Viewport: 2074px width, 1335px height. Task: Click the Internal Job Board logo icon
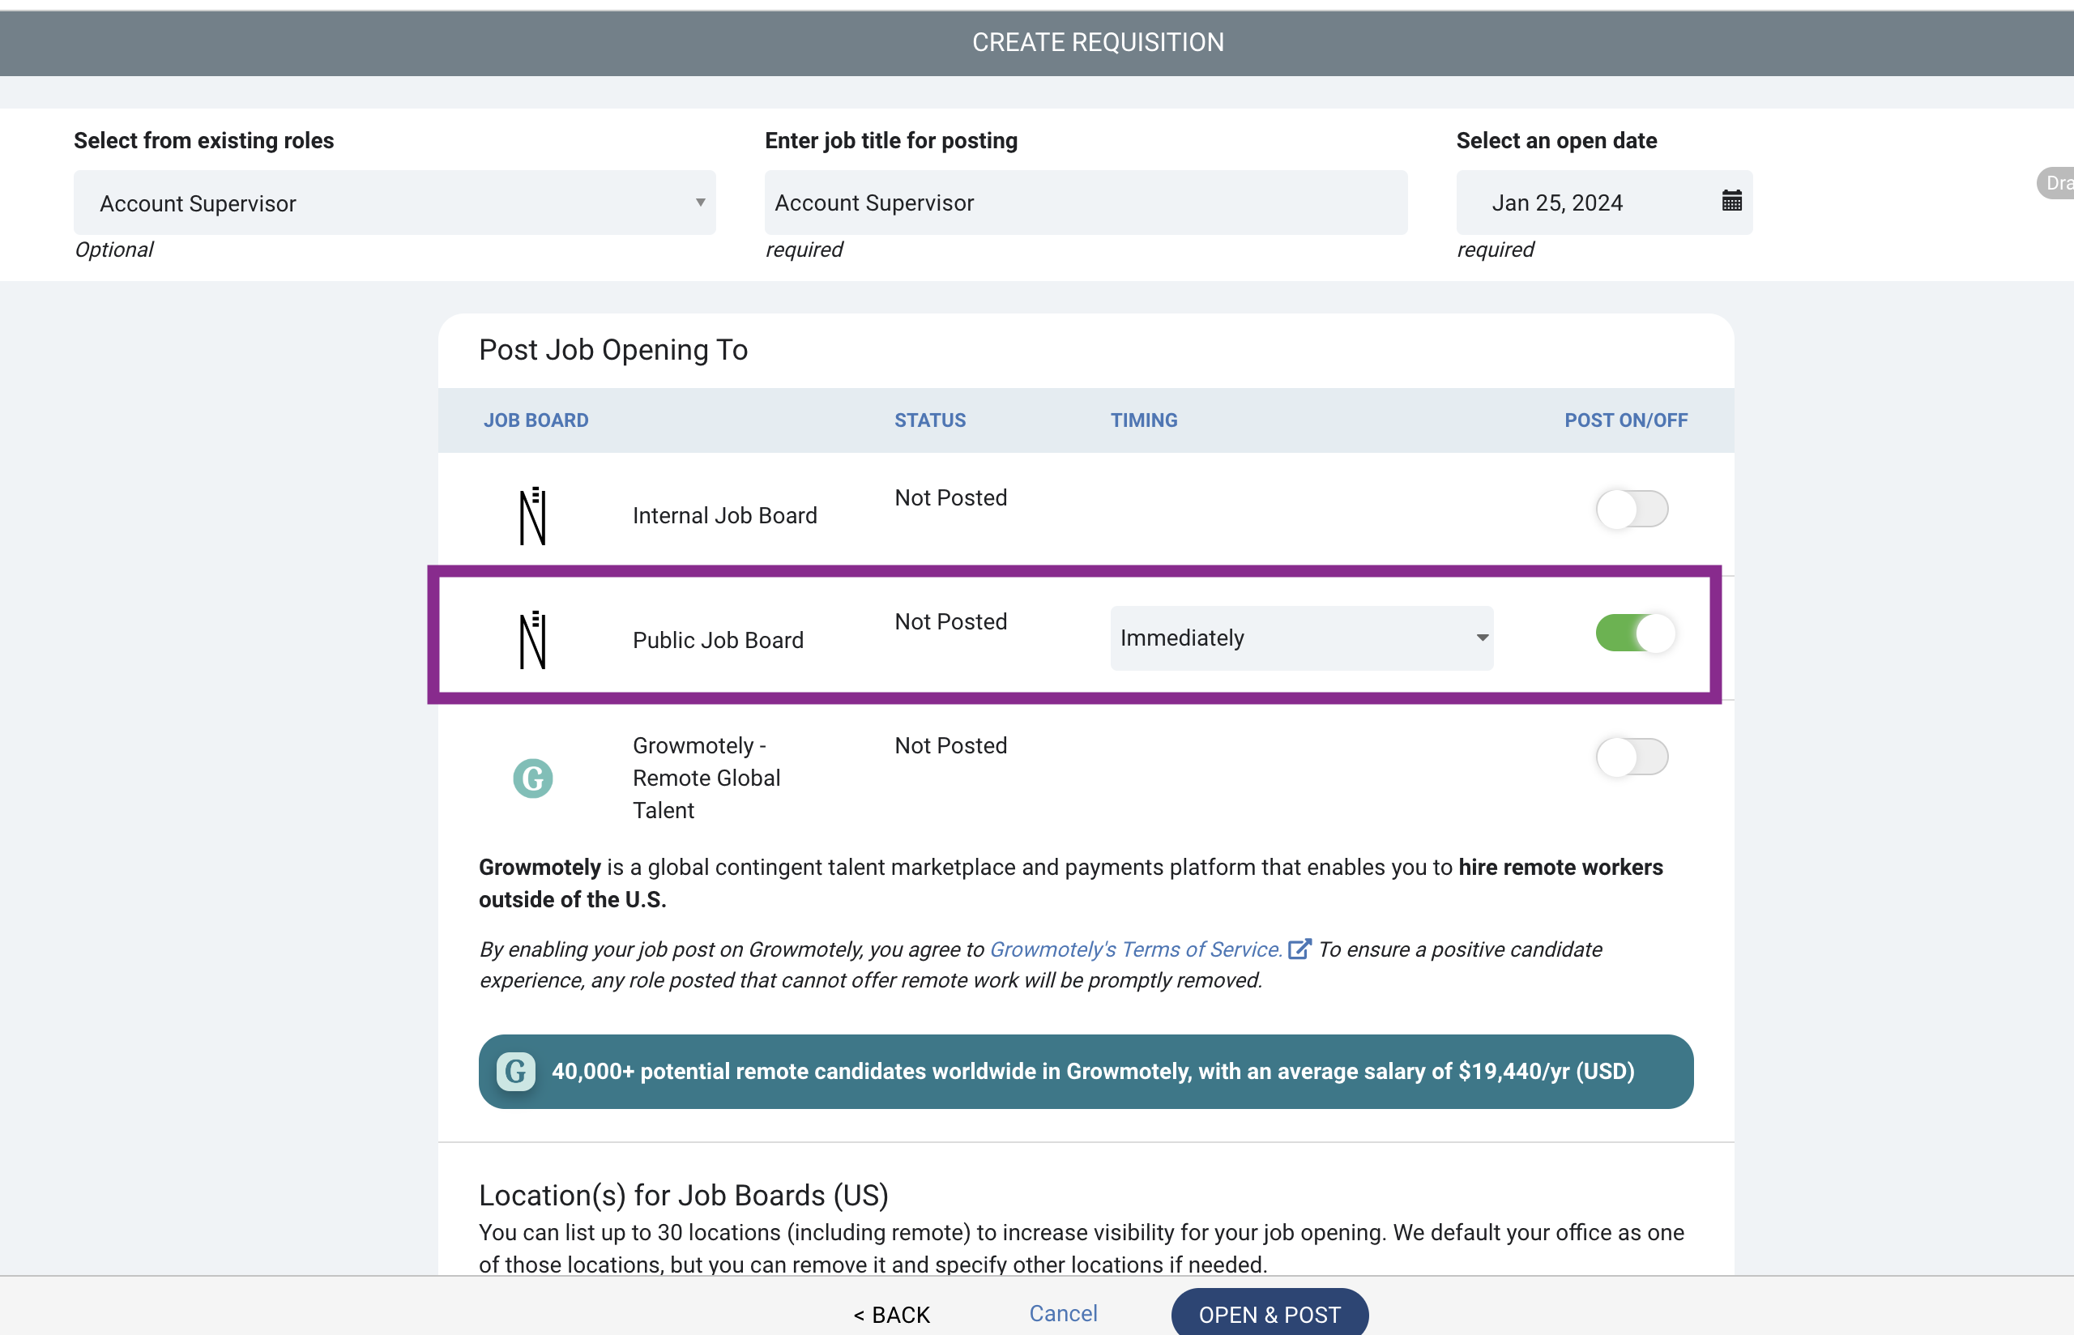[532, 516]
